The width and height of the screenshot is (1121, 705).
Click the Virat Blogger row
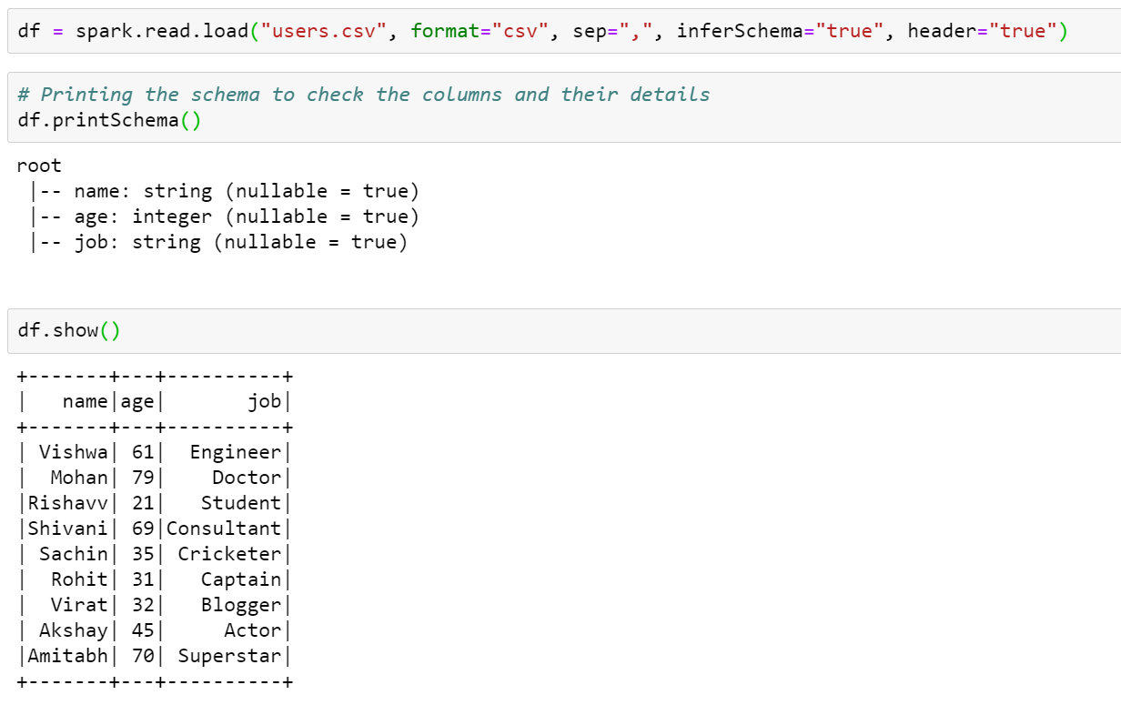(155, 605)
